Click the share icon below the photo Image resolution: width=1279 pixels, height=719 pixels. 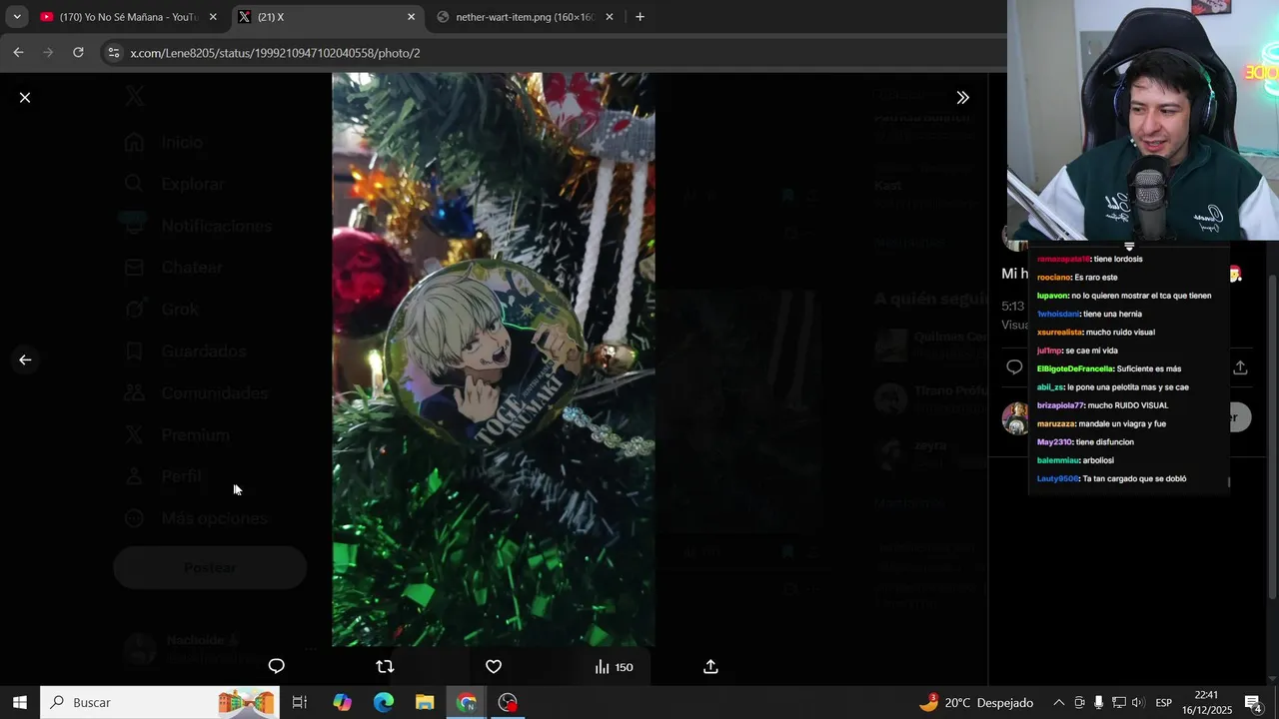[x=710, y=667]
